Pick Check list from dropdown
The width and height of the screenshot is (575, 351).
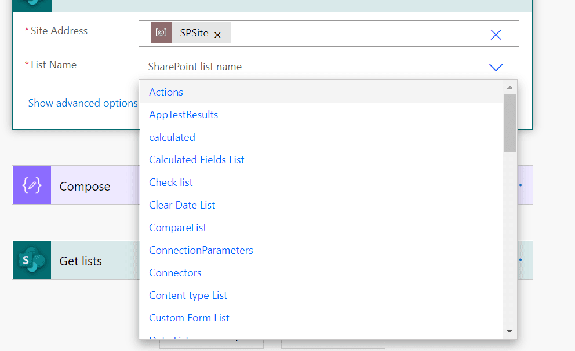point(321,182)
